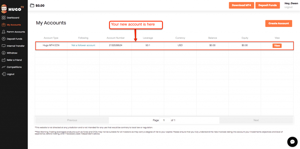Open Dashboard in the sidebar
This screenshot has height=149, width=300.
(x=13, y=18)
